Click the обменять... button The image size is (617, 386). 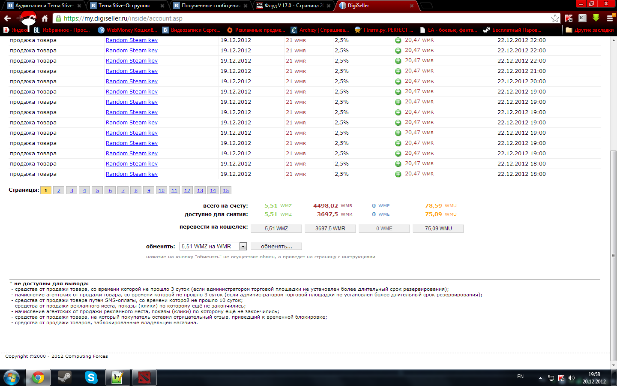point(276,246)
